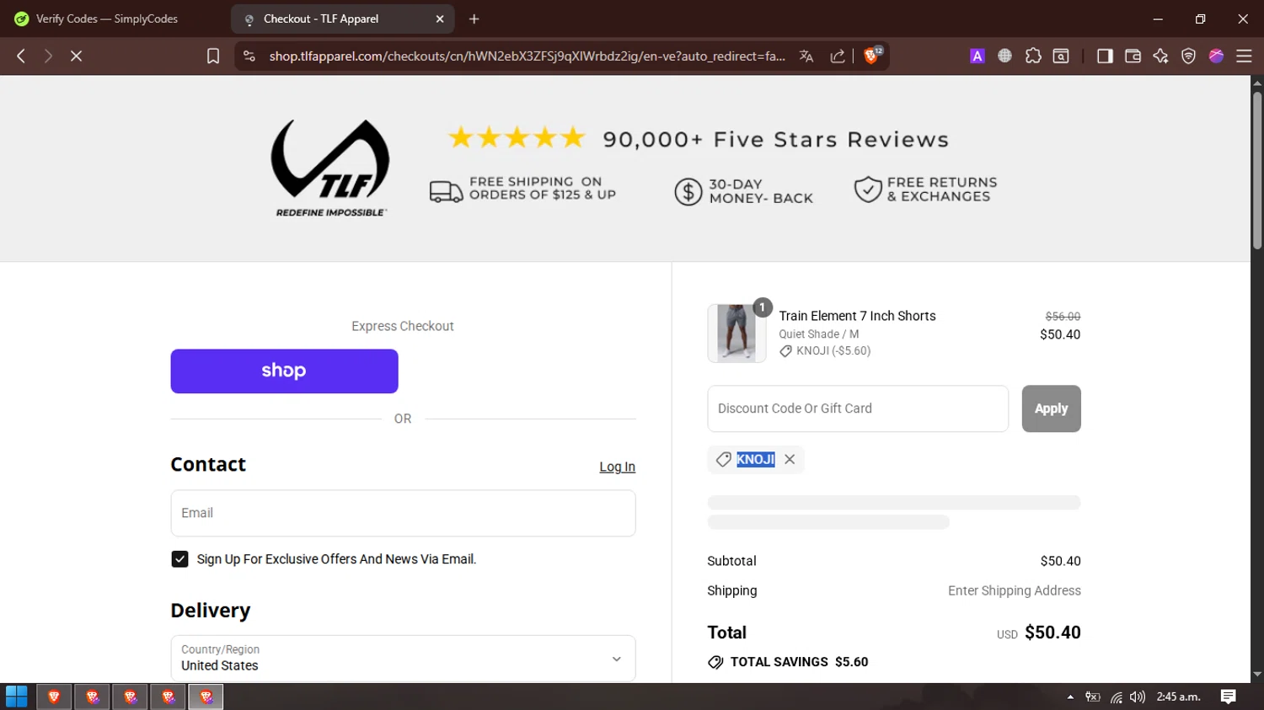Open the notifications action center
The width and height of the screenshot is (1264, 710).
pos(1229,697)
